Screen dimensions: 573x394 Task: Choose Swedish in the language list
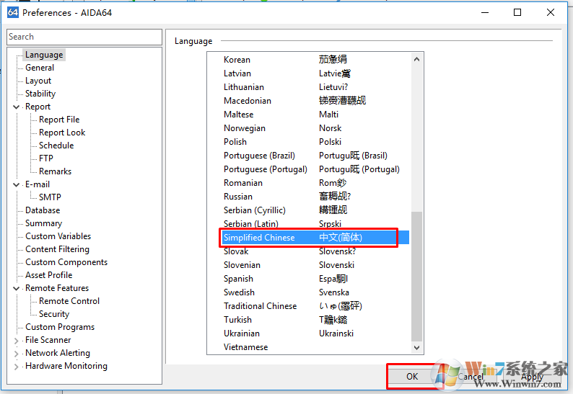309,292
